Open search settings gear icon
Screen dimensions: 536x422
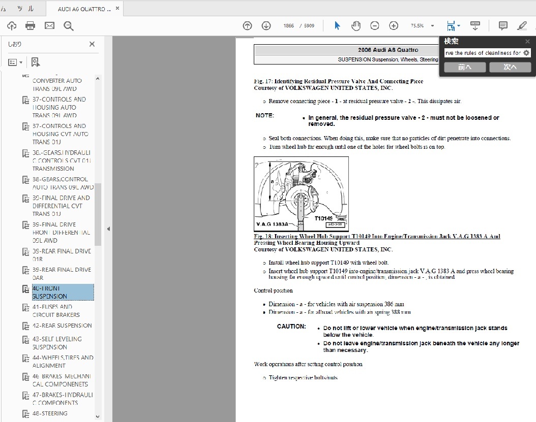(526, 53)
